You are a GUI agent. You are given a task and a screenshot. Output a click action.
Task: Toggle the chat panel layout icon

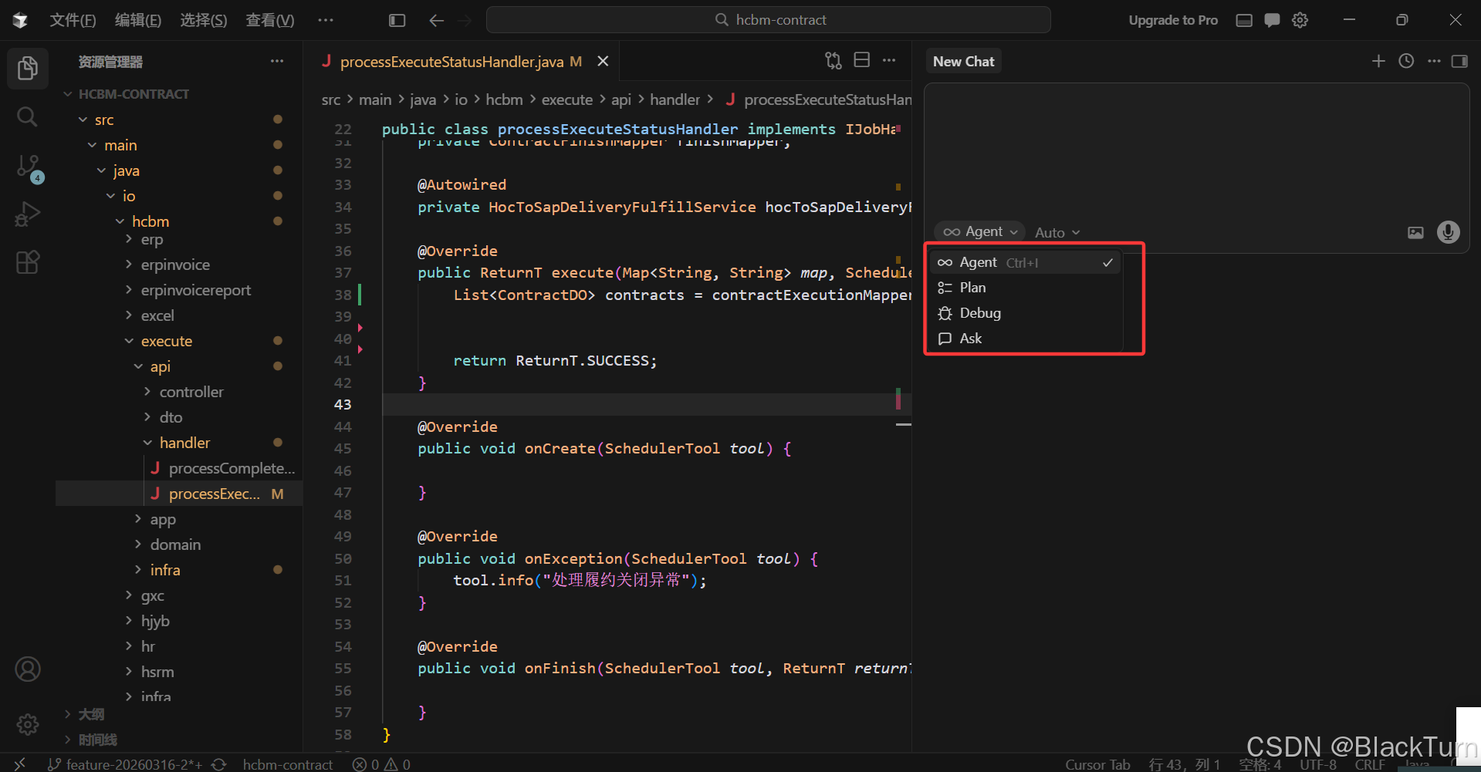1459,61
